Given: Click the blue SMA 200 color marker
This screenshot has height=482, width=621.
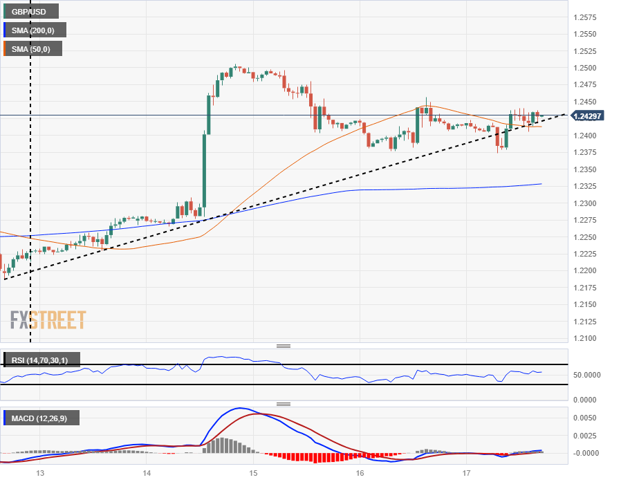Looking at the screenshot, I should point(5,30).
